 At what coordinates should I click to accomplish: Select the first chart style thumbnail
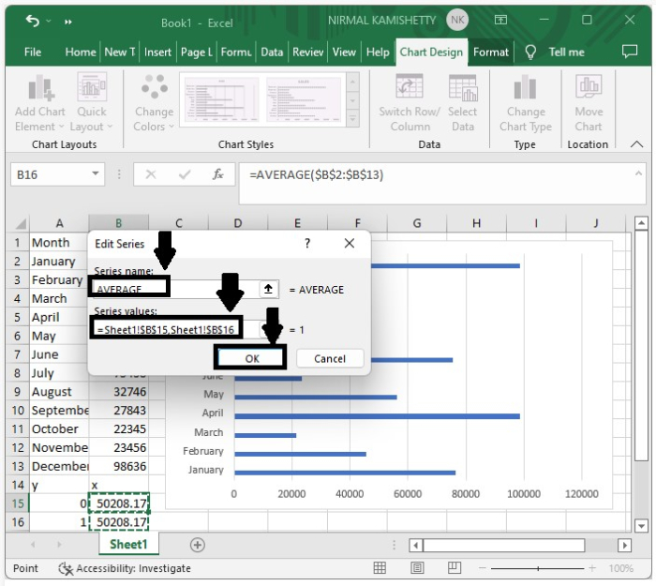tap(222, 99)
